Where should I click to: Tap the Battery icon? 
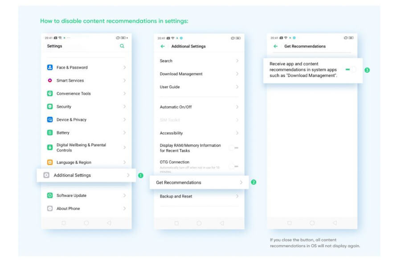pos(50,133)
